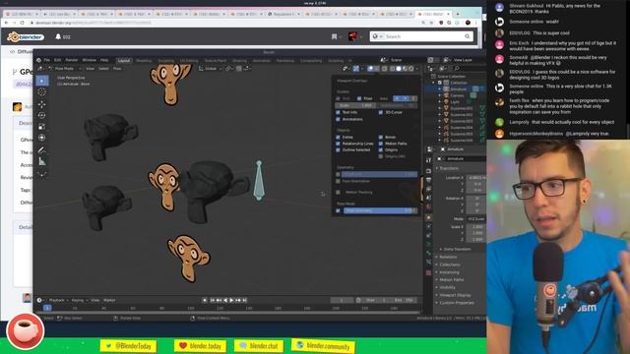Image resolution: width=630 pixels, height=354 pixels.
Task: Expand the Collections panel
Action: point(449,265)
